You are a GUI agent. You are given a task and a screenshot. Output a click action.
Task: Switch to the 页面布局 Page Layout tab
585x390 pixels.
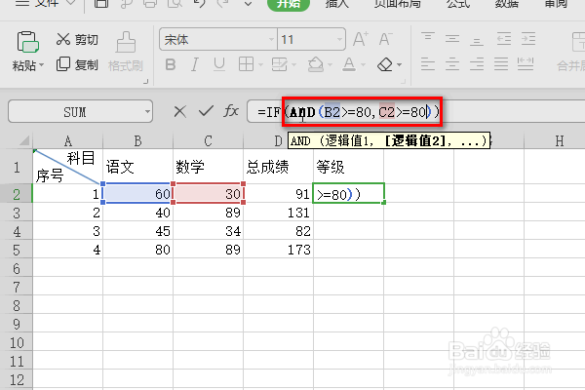click(x=398, y=4)
